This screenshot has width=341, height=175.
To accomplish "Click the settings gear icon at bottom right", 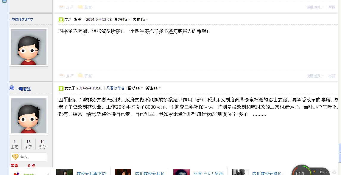I will tap(334, 172).
